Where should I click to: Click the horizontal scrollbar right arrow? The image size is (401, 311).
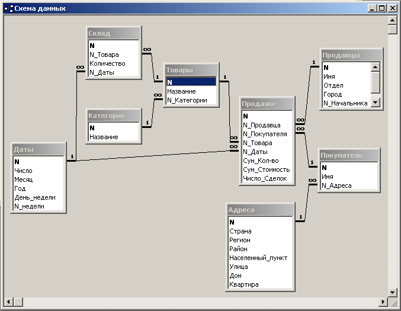point(383,302)
